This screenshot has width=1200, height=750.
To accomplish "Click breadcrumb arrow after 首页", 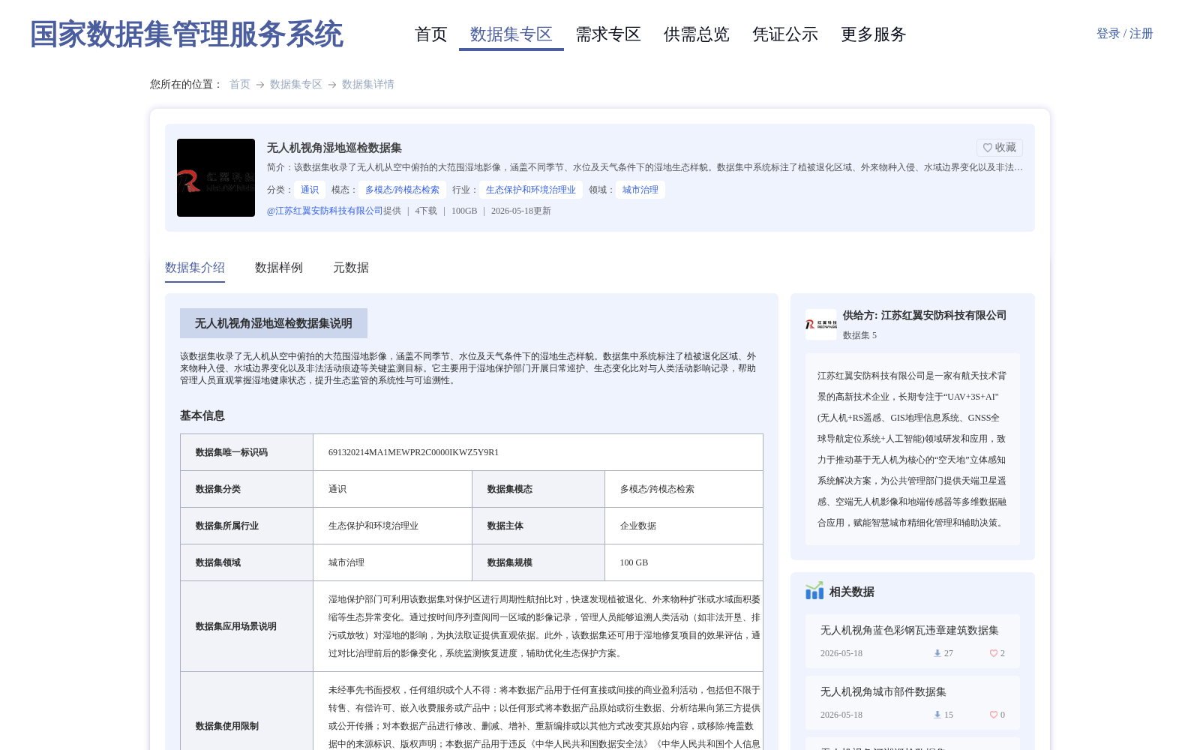I will 260,85.
